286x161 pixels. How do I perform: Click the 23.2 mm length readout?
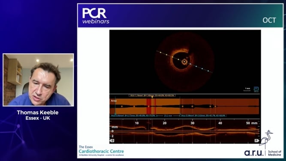click(168, 115)
